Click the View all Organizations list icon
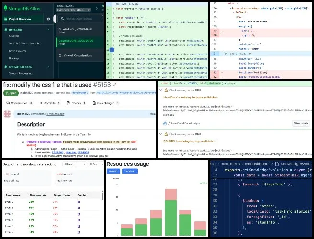Screen dimensions: 314x239 tap(60, 55)
